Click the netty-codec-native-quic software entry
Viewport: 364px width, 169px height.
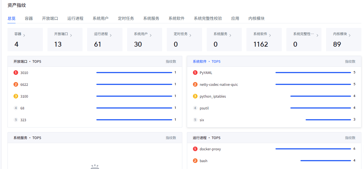click(x=219, y=85)
